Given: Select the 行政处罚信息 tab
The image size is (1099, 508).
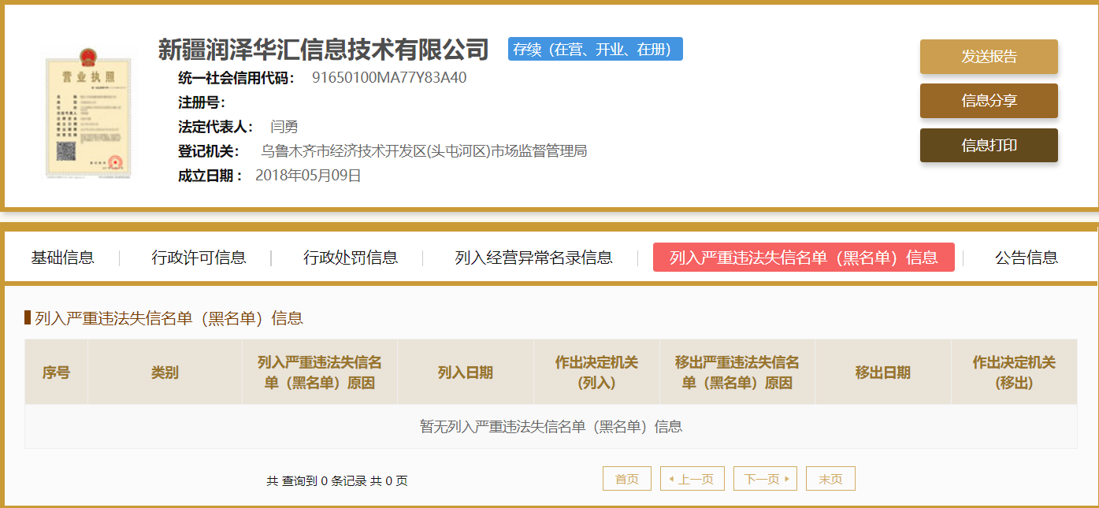Looking at the screenshot, I should pos(351,258).
